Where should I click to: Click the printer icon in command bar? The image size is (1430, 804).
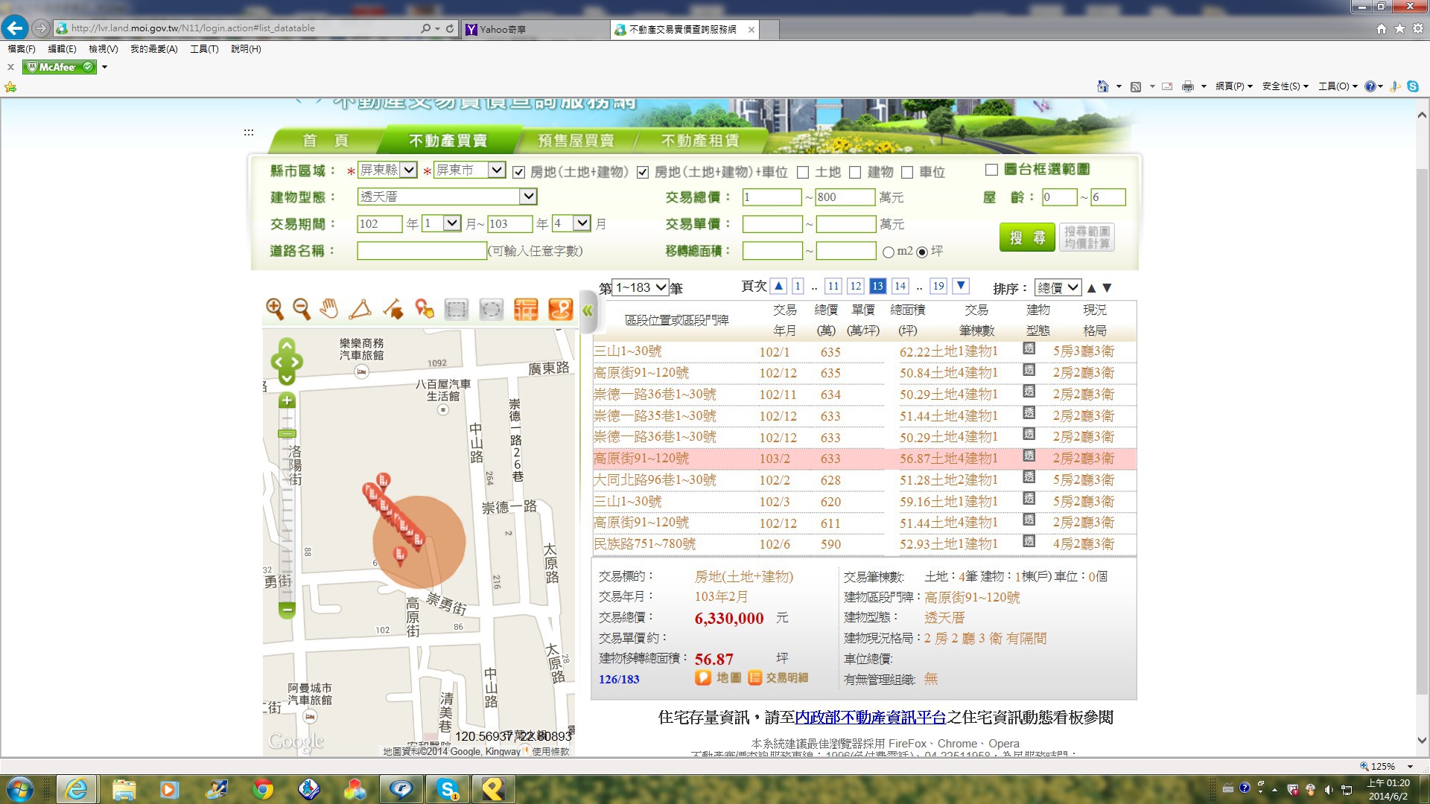tap(1188, 86)
